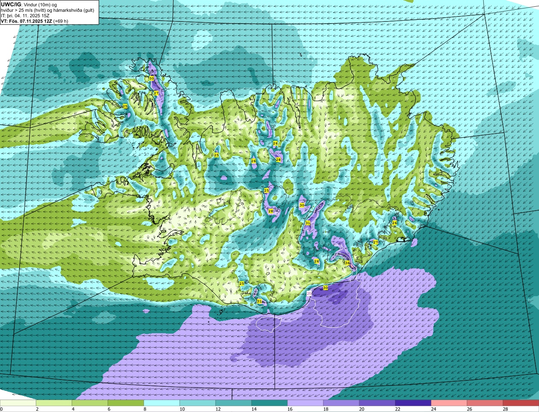Click the legend scale label 16
Screen dimensions: 539x412
point(289,409)
